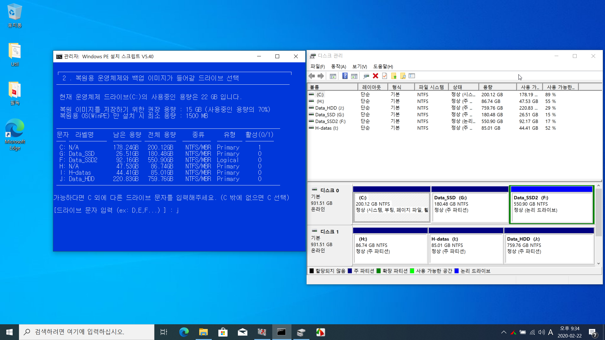The image size is (605, 340).
Task: Open Microsoft Store from the taskbar
Action: [x=223, y=332]
